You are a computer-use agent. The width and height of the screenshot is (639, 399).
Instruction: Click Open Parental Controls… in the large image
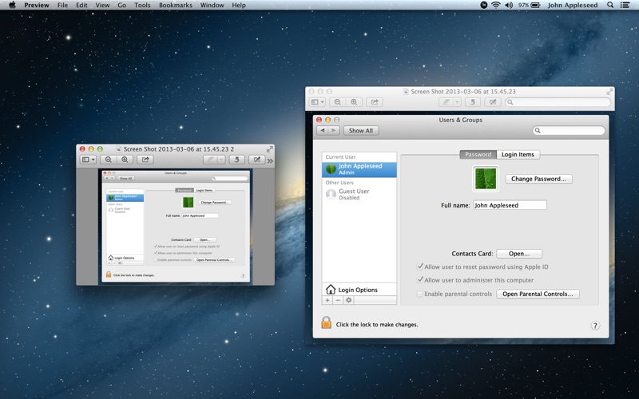click(538, 294)
